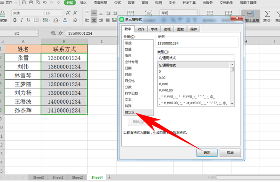The height and width of the screenshot is (182, 280).
Task: Click the fill color bucket icon
Action: click(x=55, y=20)
